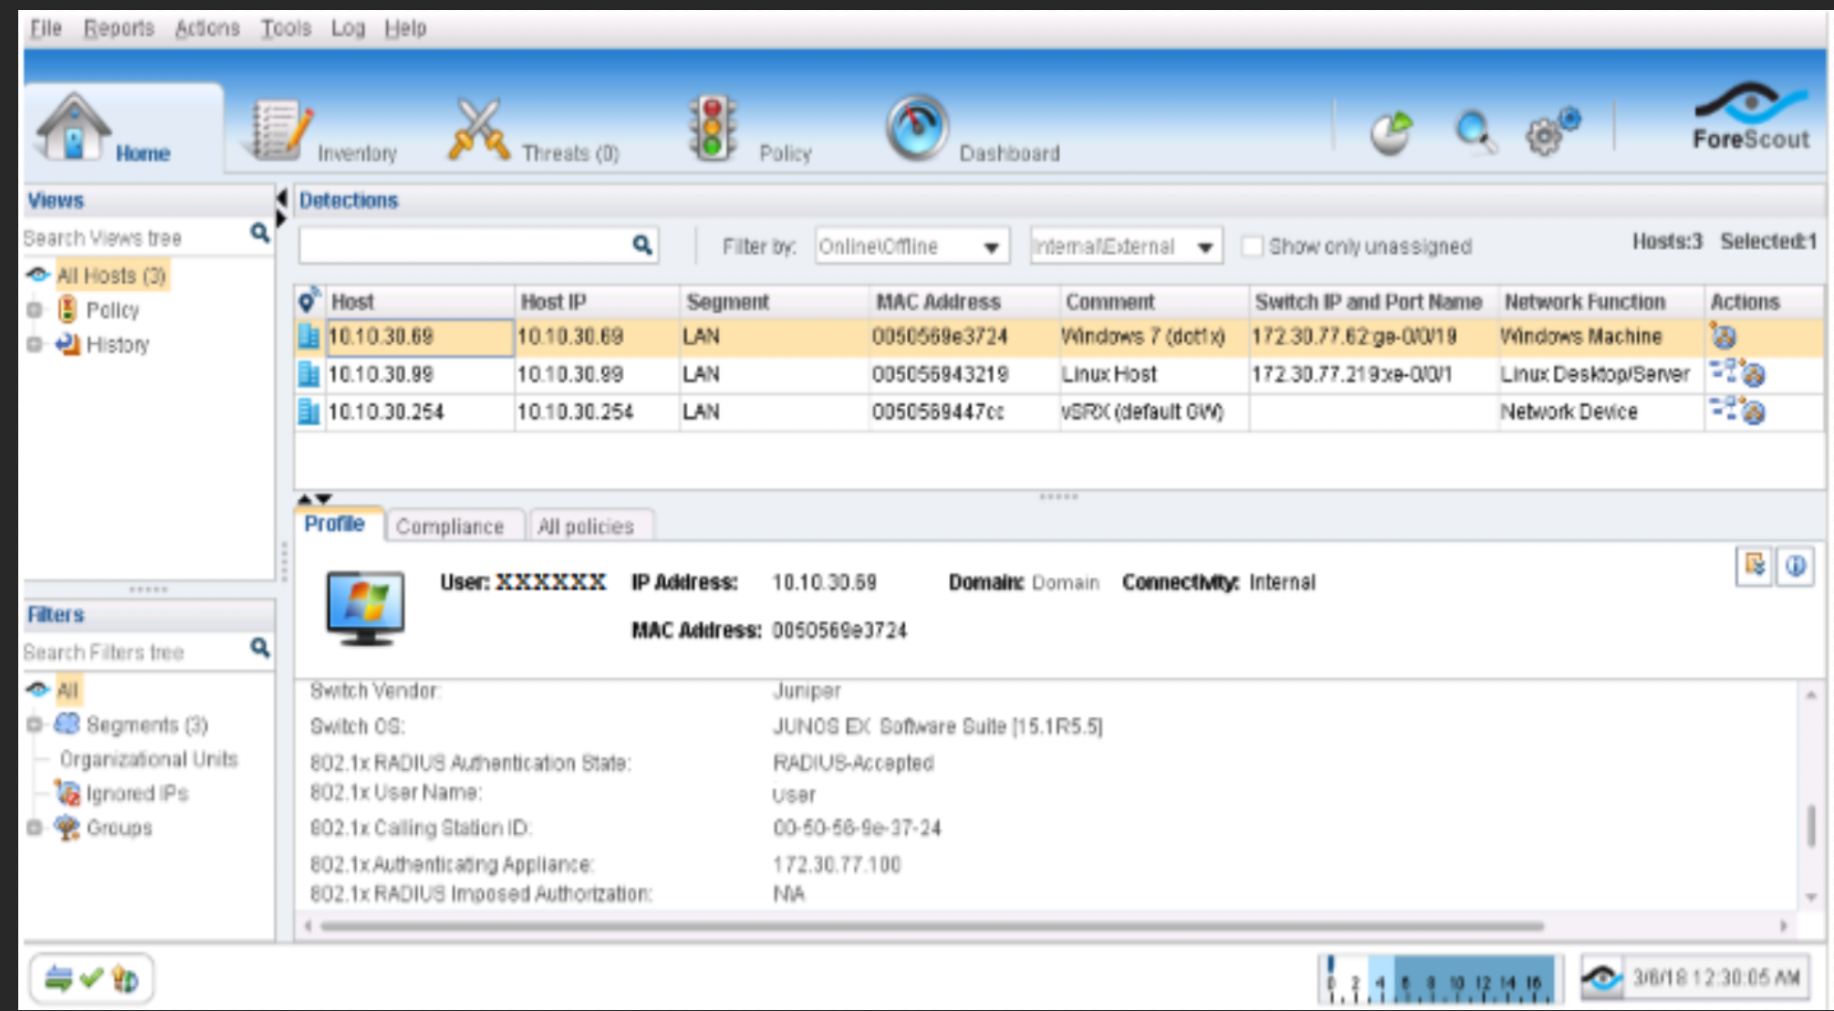Open the Reports menu
Image resolution: width=1834 pixels, height=1011 pixels.
(119, 28)
